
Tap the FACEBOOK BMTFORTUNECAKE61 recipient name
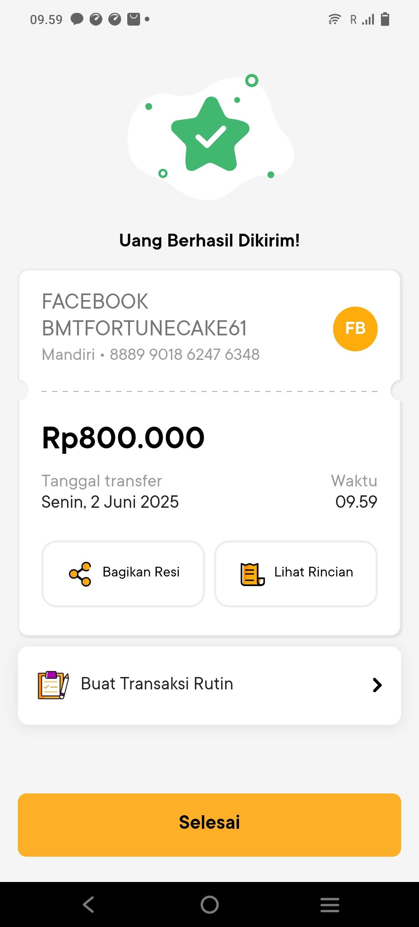tap(144, 315)
